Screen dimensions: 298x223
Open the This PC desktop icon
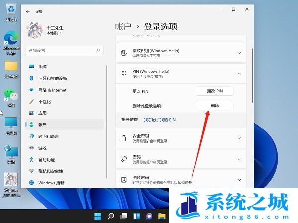click(11, 126)
